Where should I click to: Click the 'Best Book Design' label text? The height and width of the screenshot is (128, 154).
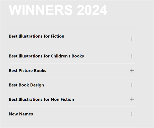(26, 85)
